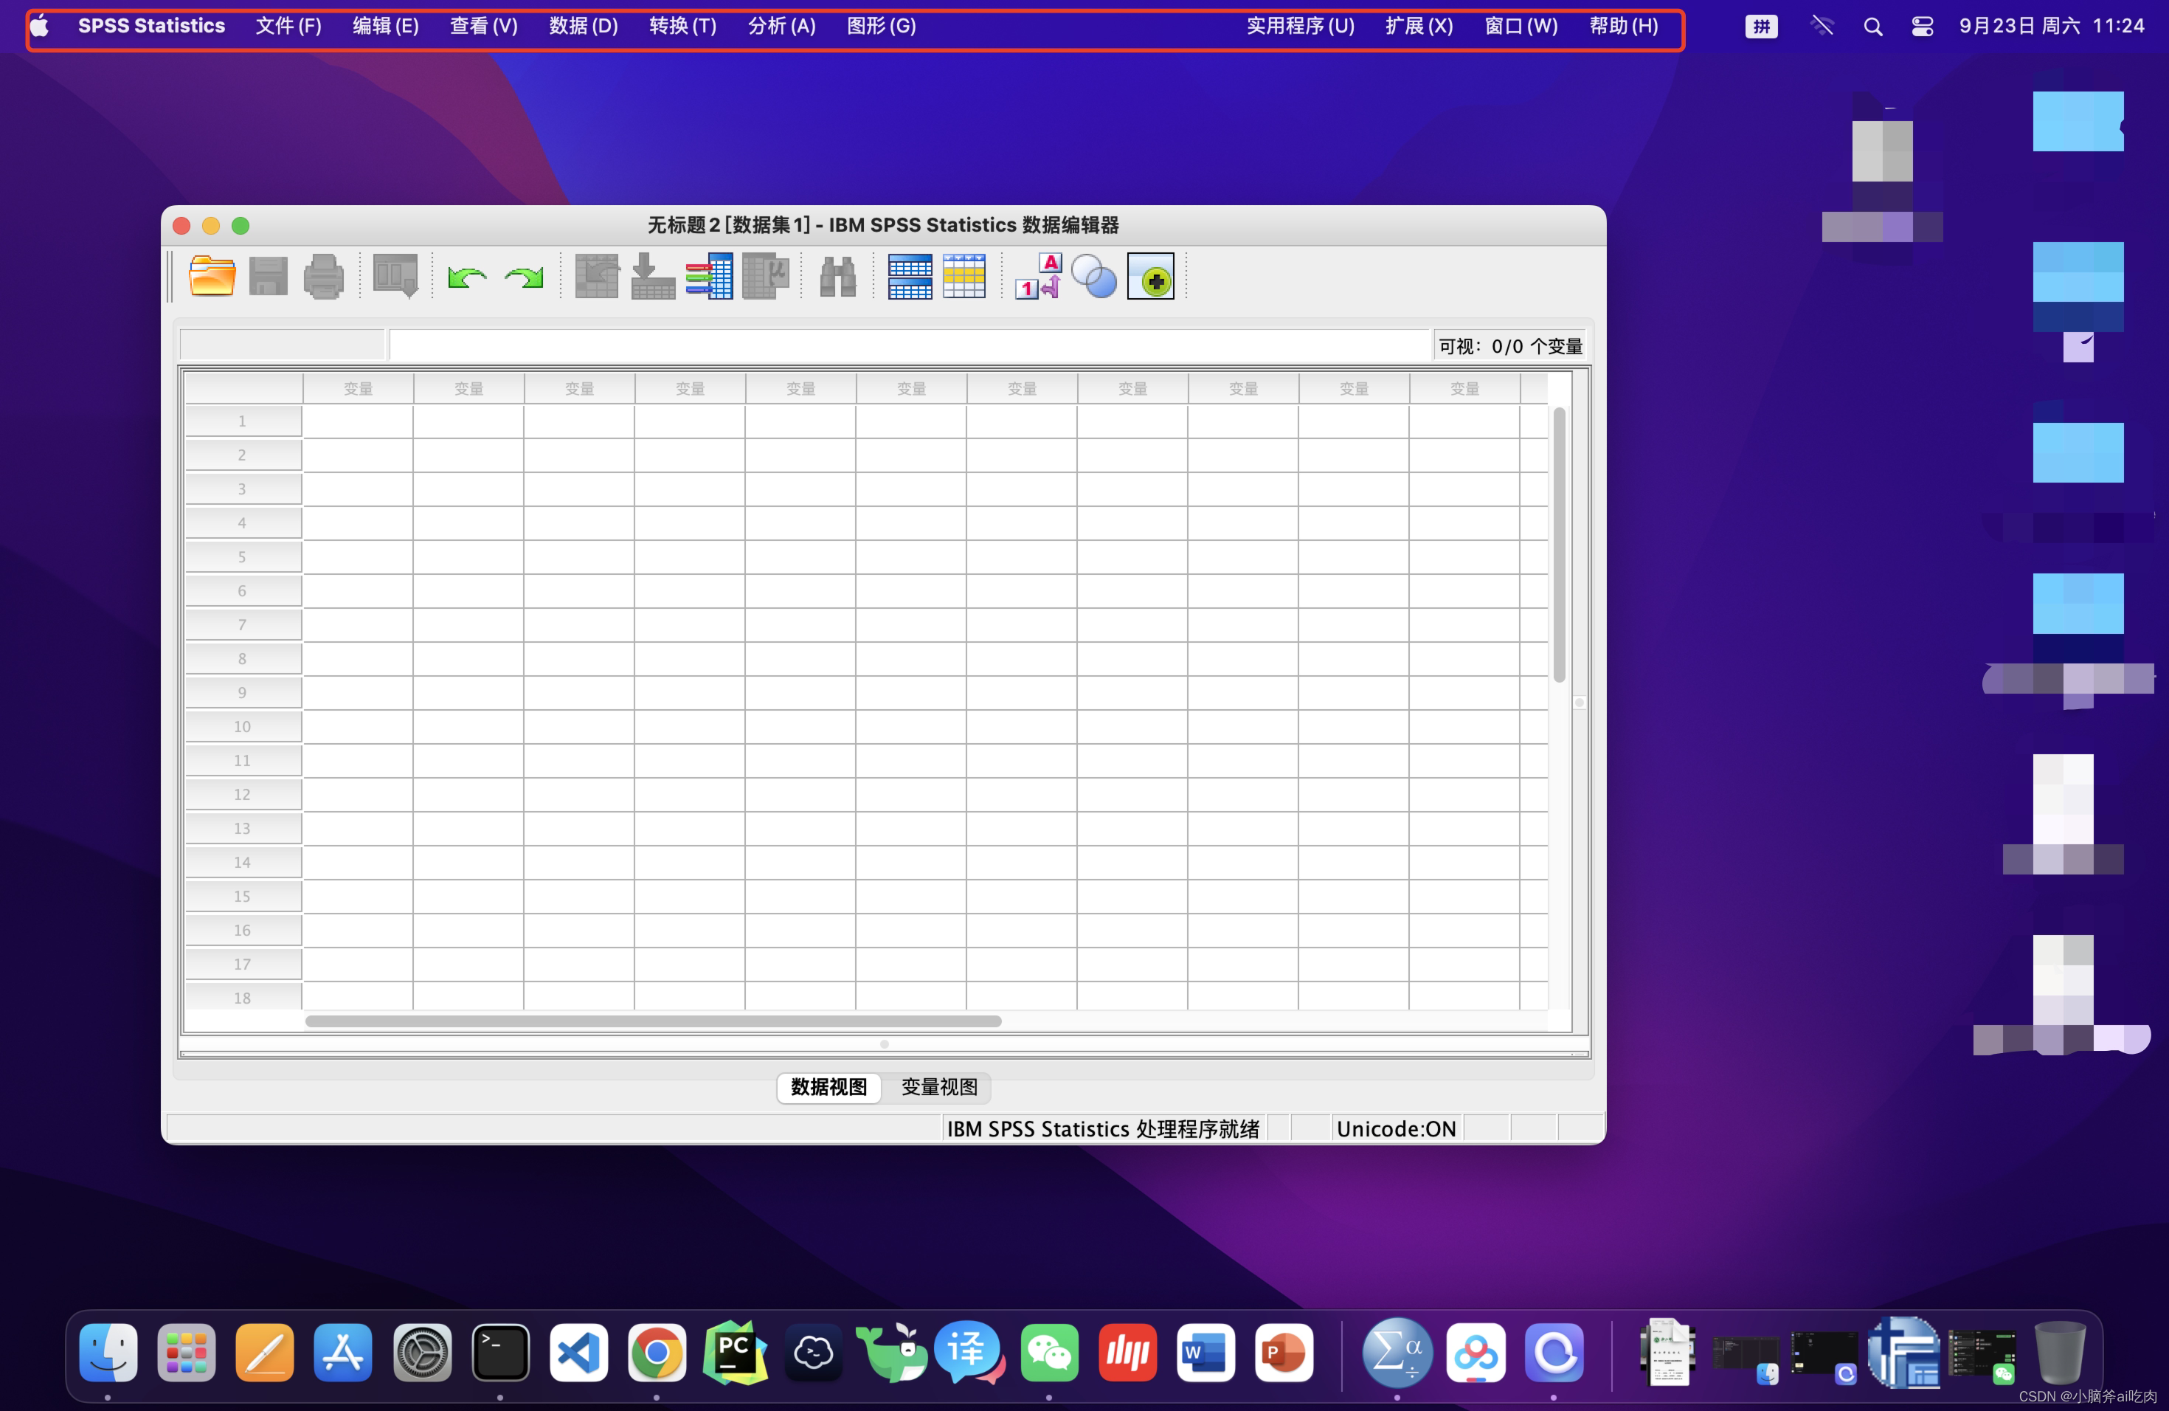Click the binoculars Find icon
2169x1411 pixels.
[x=837, y=276]
